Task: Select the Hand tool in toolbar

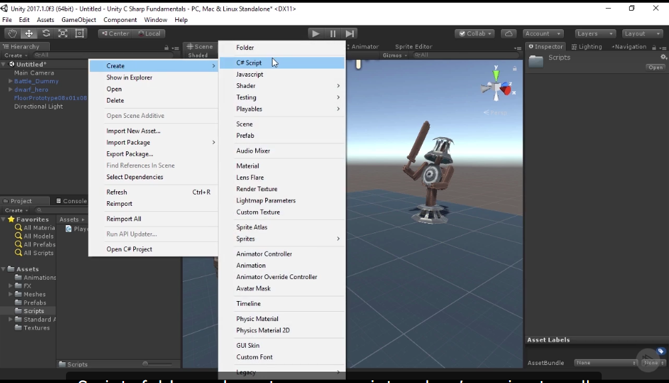Action: (x=12, y=33)
